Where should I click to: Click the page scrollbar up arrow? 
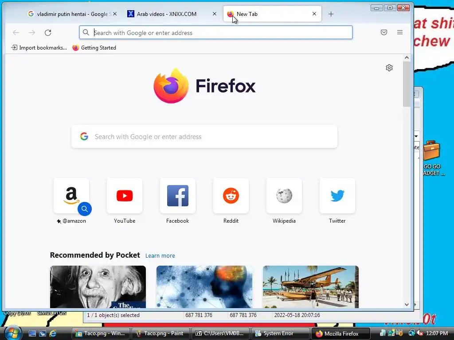pos(407,58)
